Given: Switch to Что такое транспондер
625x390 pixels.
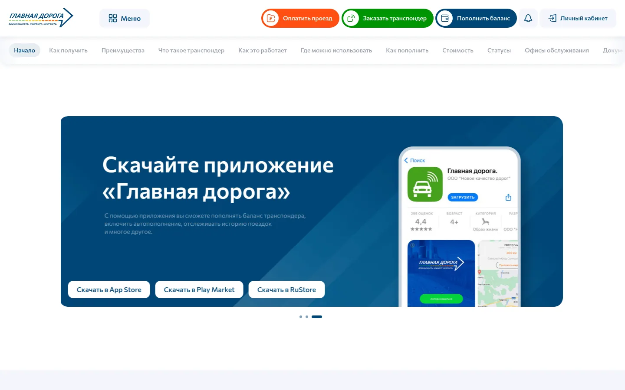Looking at the screenshot, I should (191, 50).
